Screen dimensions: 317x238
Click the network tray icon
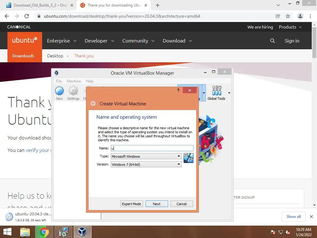[x=280, y=232]
